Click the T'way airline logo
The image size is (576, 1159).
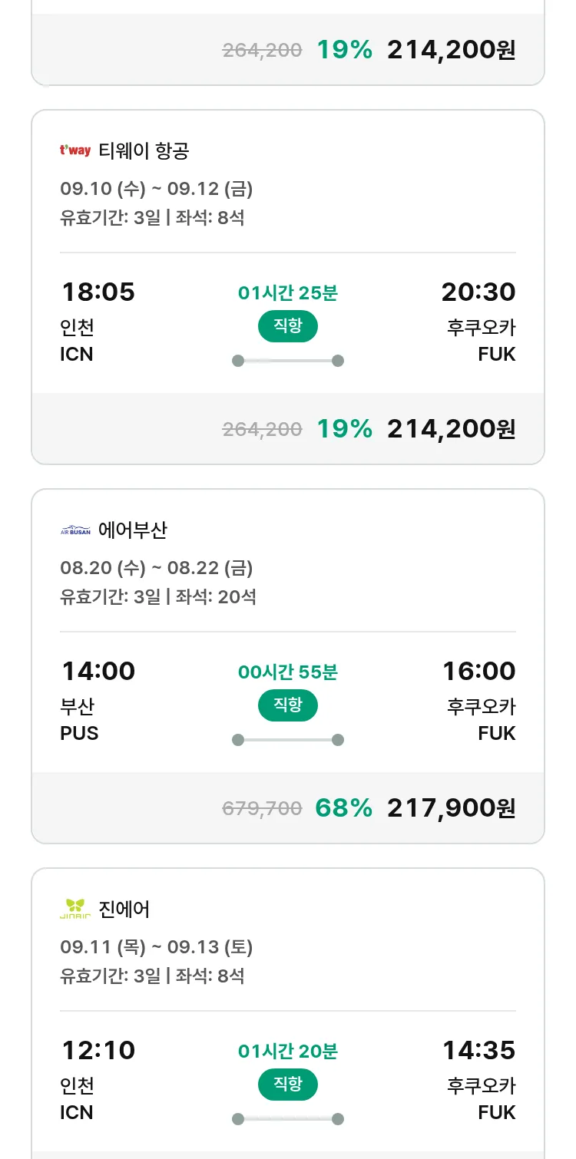pos(75,150)
